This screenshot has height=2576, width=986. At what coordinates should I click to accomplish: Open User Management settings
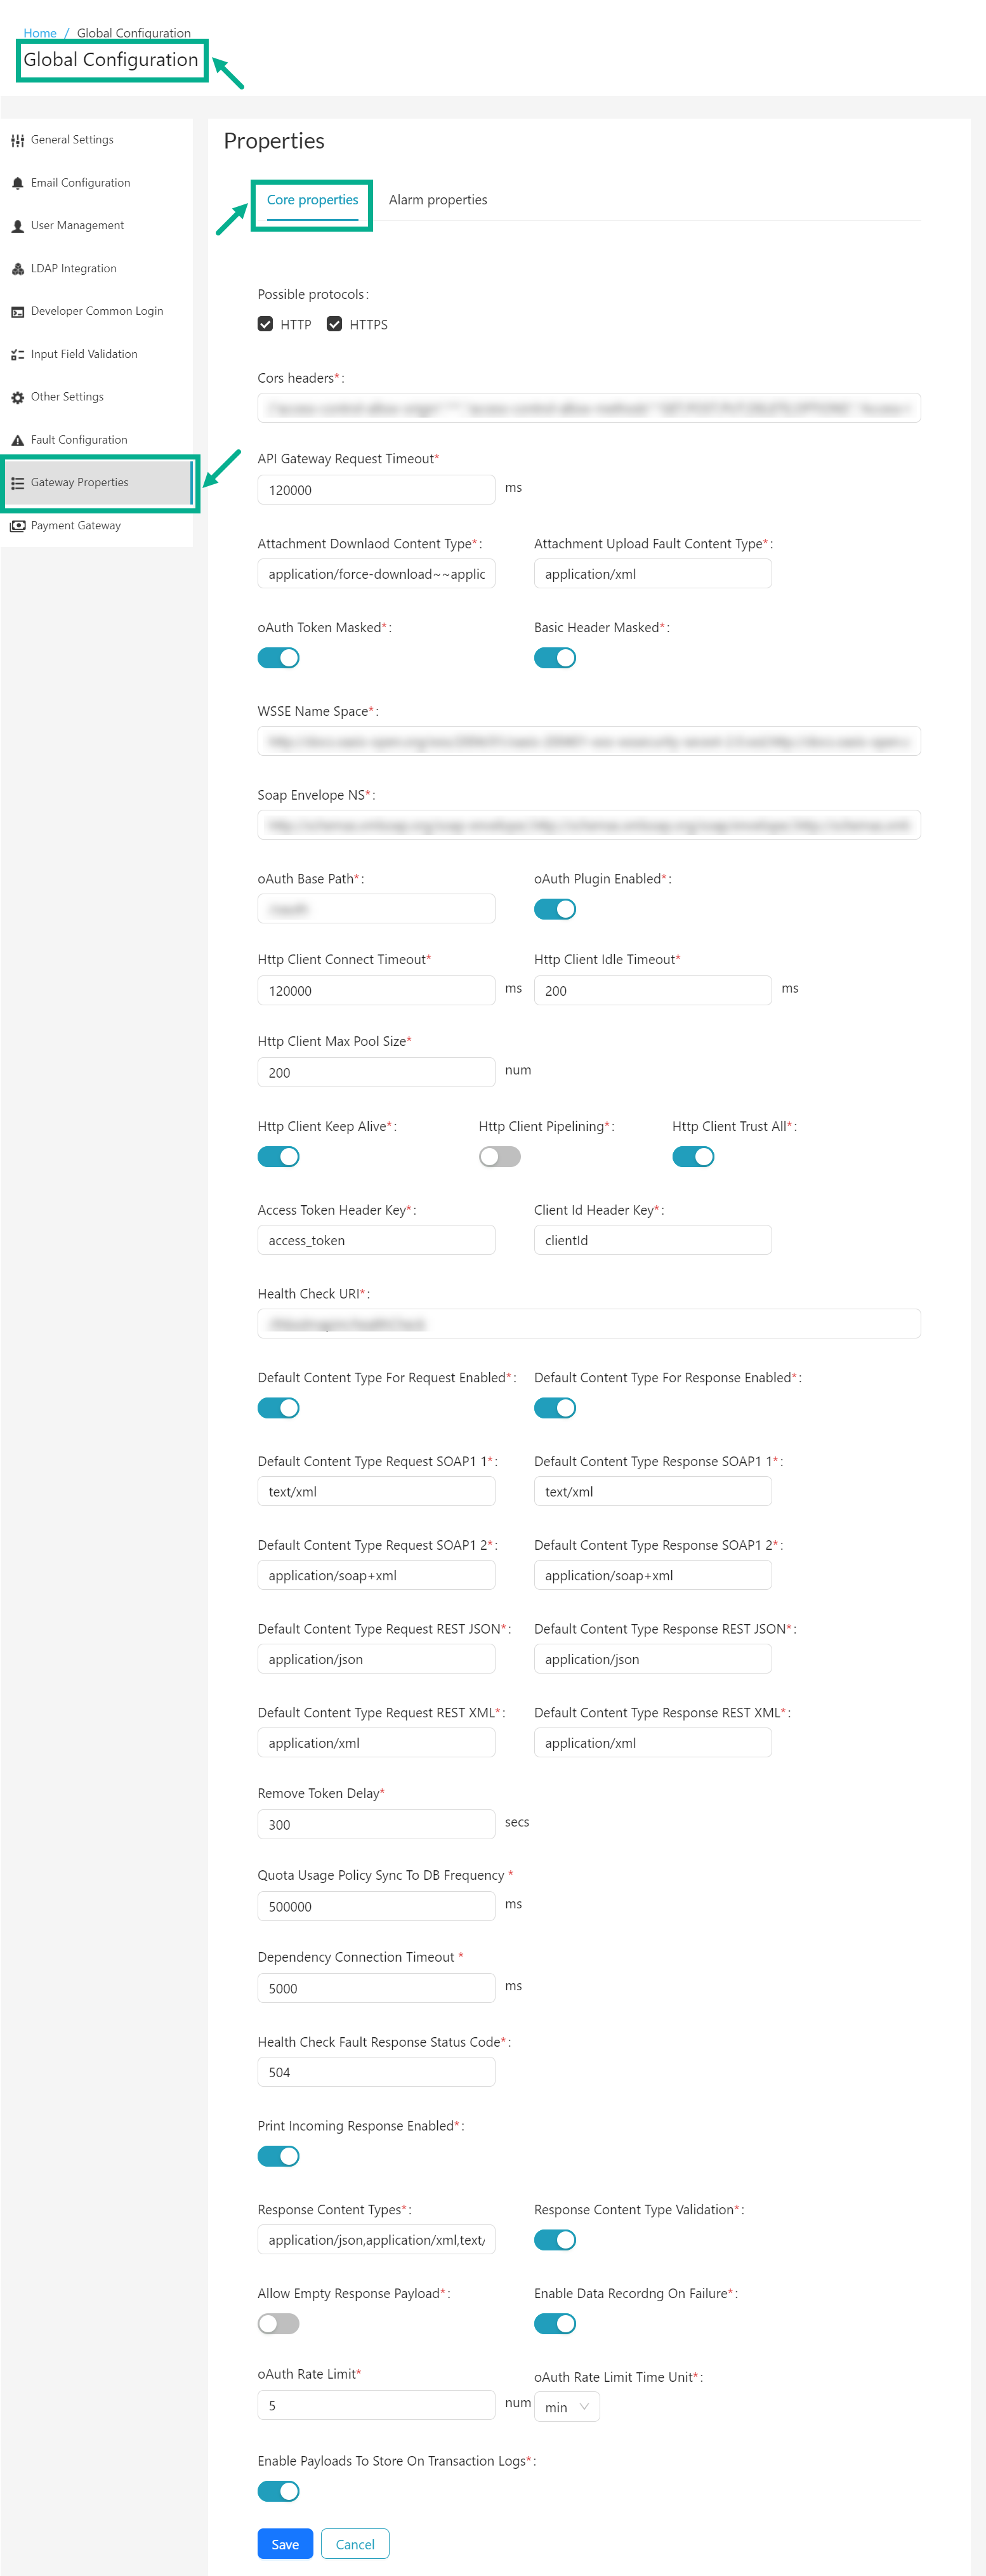tap(79, 225)
